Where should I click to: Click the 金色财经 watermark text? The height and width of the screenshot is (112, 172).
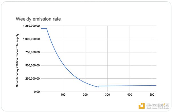click(x=158, y=106)
